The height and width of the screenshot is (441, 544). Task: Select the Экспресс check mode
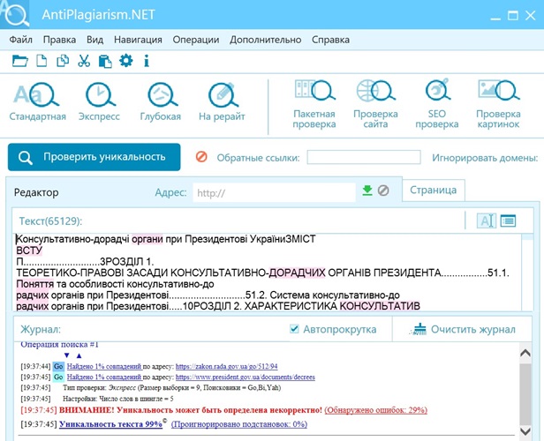point(99,101)
